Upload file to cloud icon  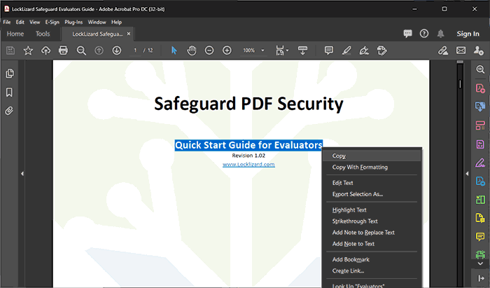point(45,50)
